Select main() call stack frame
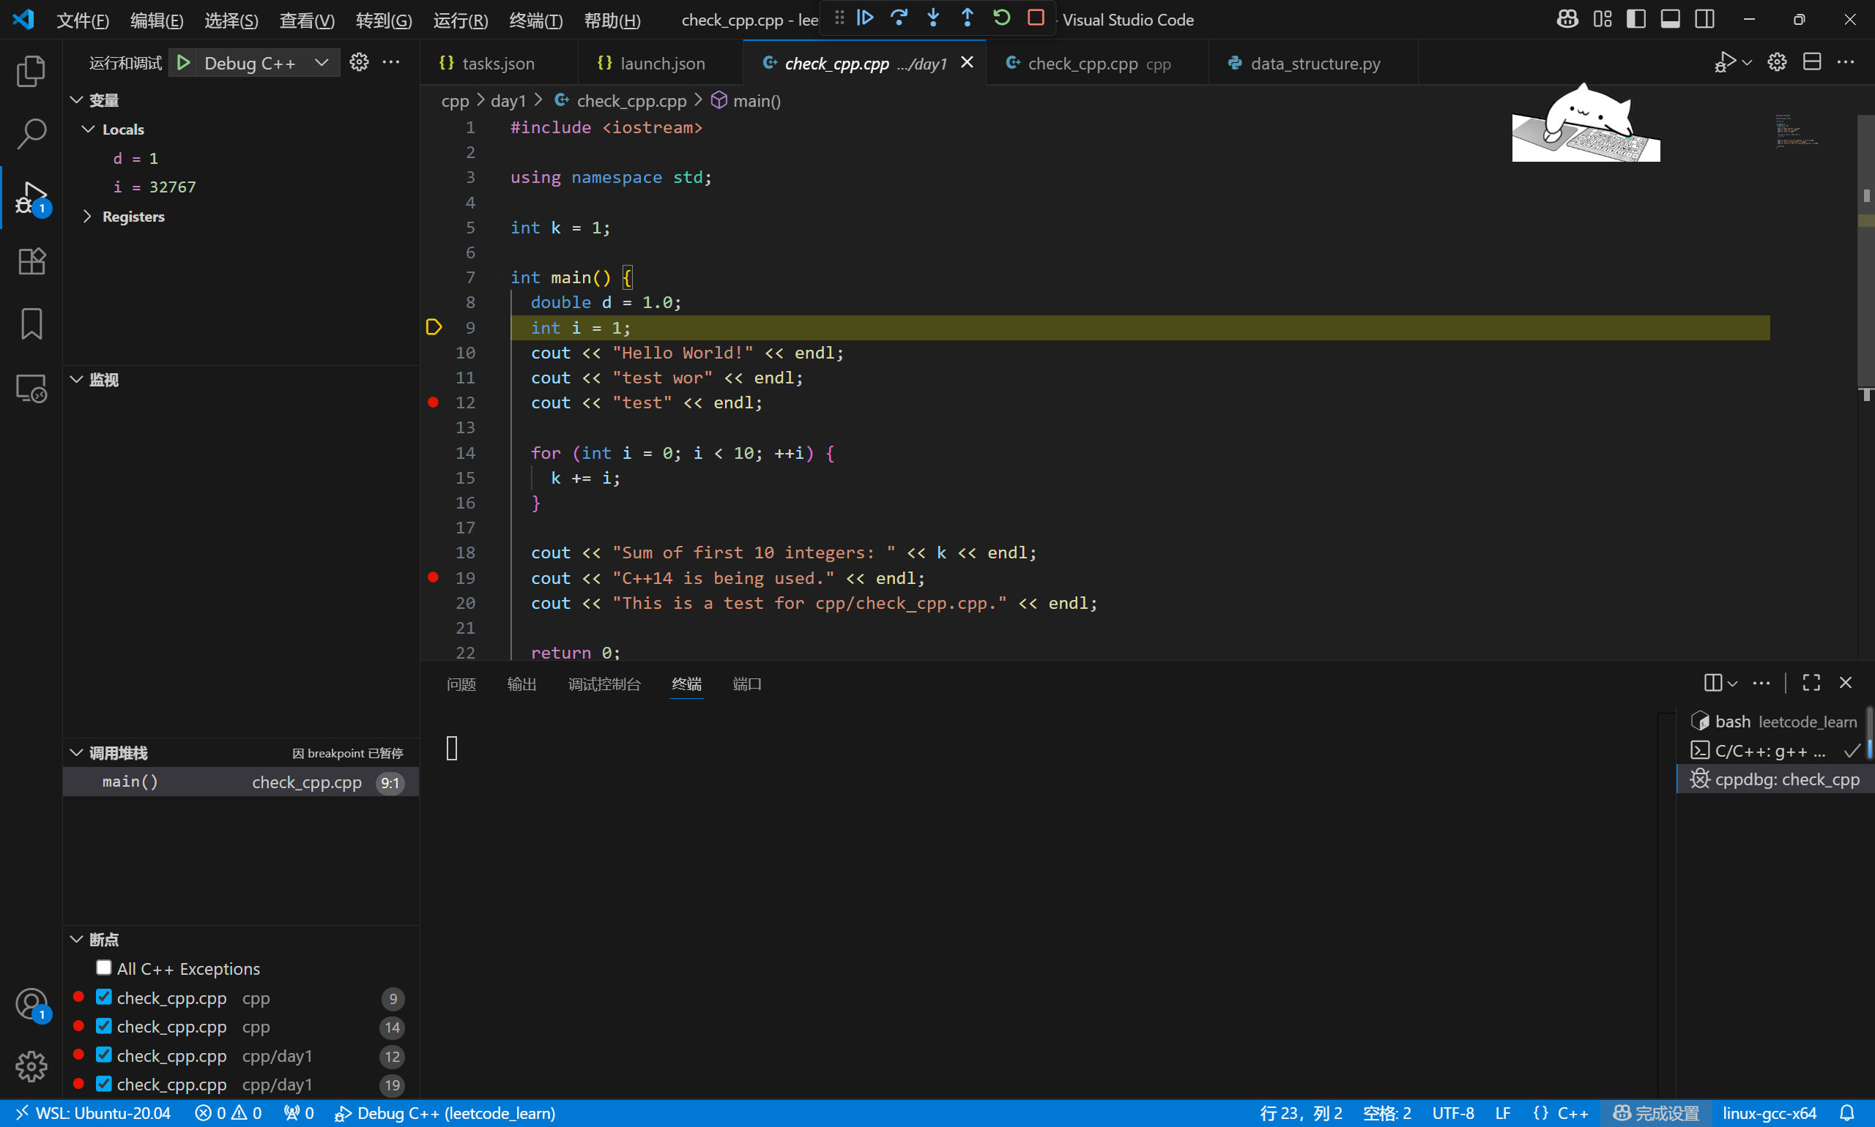1875x1127 pixels. point(240,782)
